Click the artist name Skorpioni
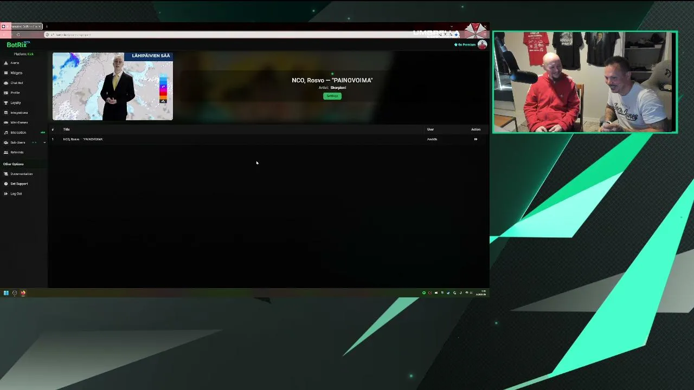The height and width of the screenshot is (390, 694). (x=338, y=88)
